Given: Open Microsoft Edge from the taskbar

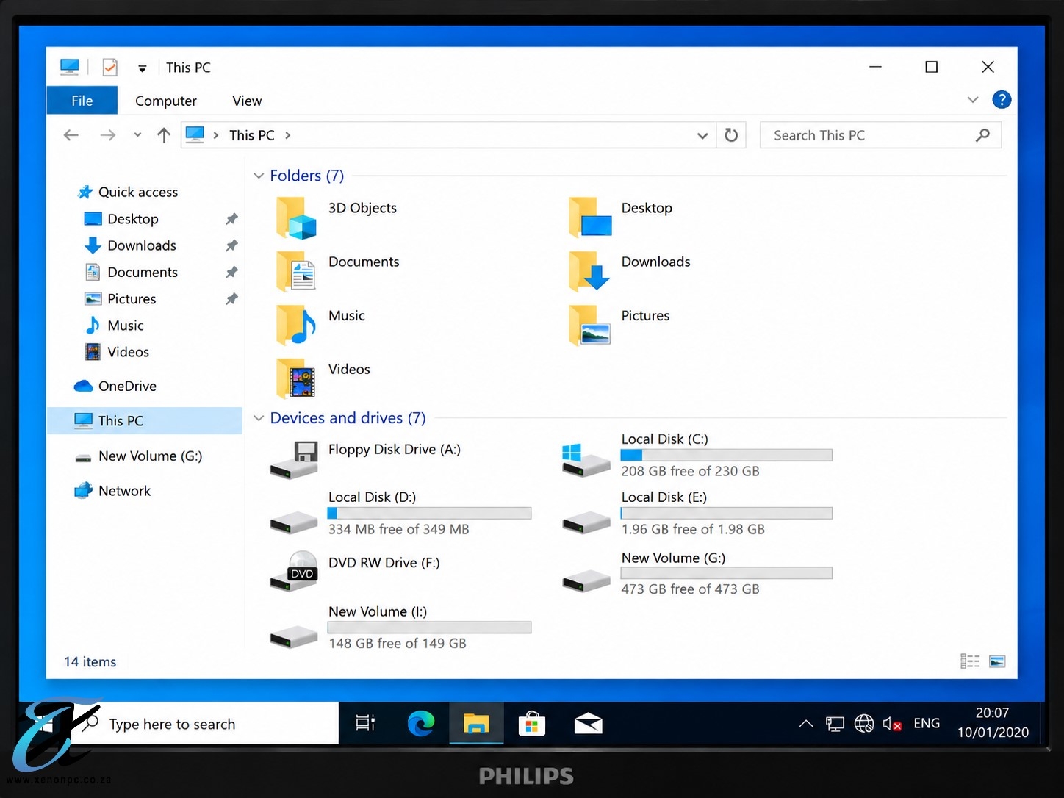Looking at the screenshot, I should pos(421,724).
